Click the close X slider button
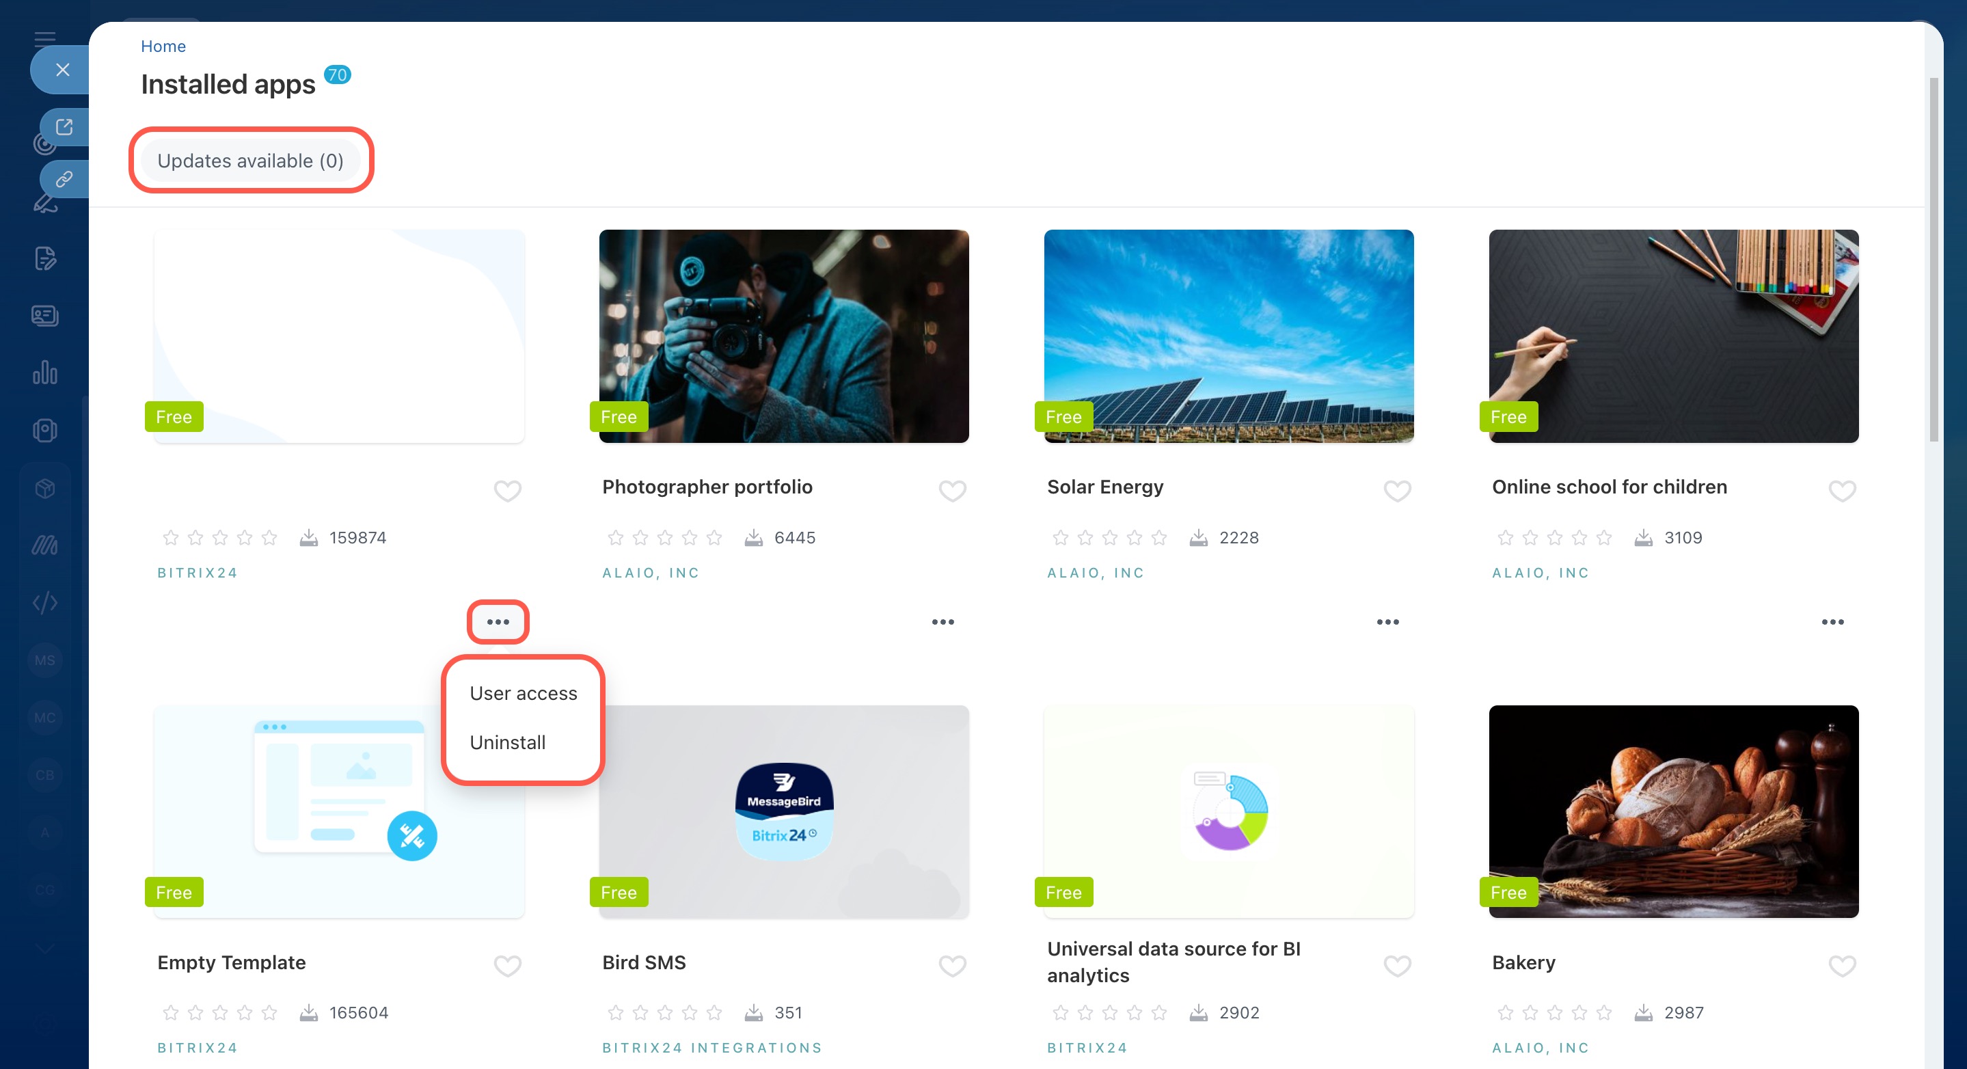The width and height of the screenshot is (1967, 1069). (63, 70)
